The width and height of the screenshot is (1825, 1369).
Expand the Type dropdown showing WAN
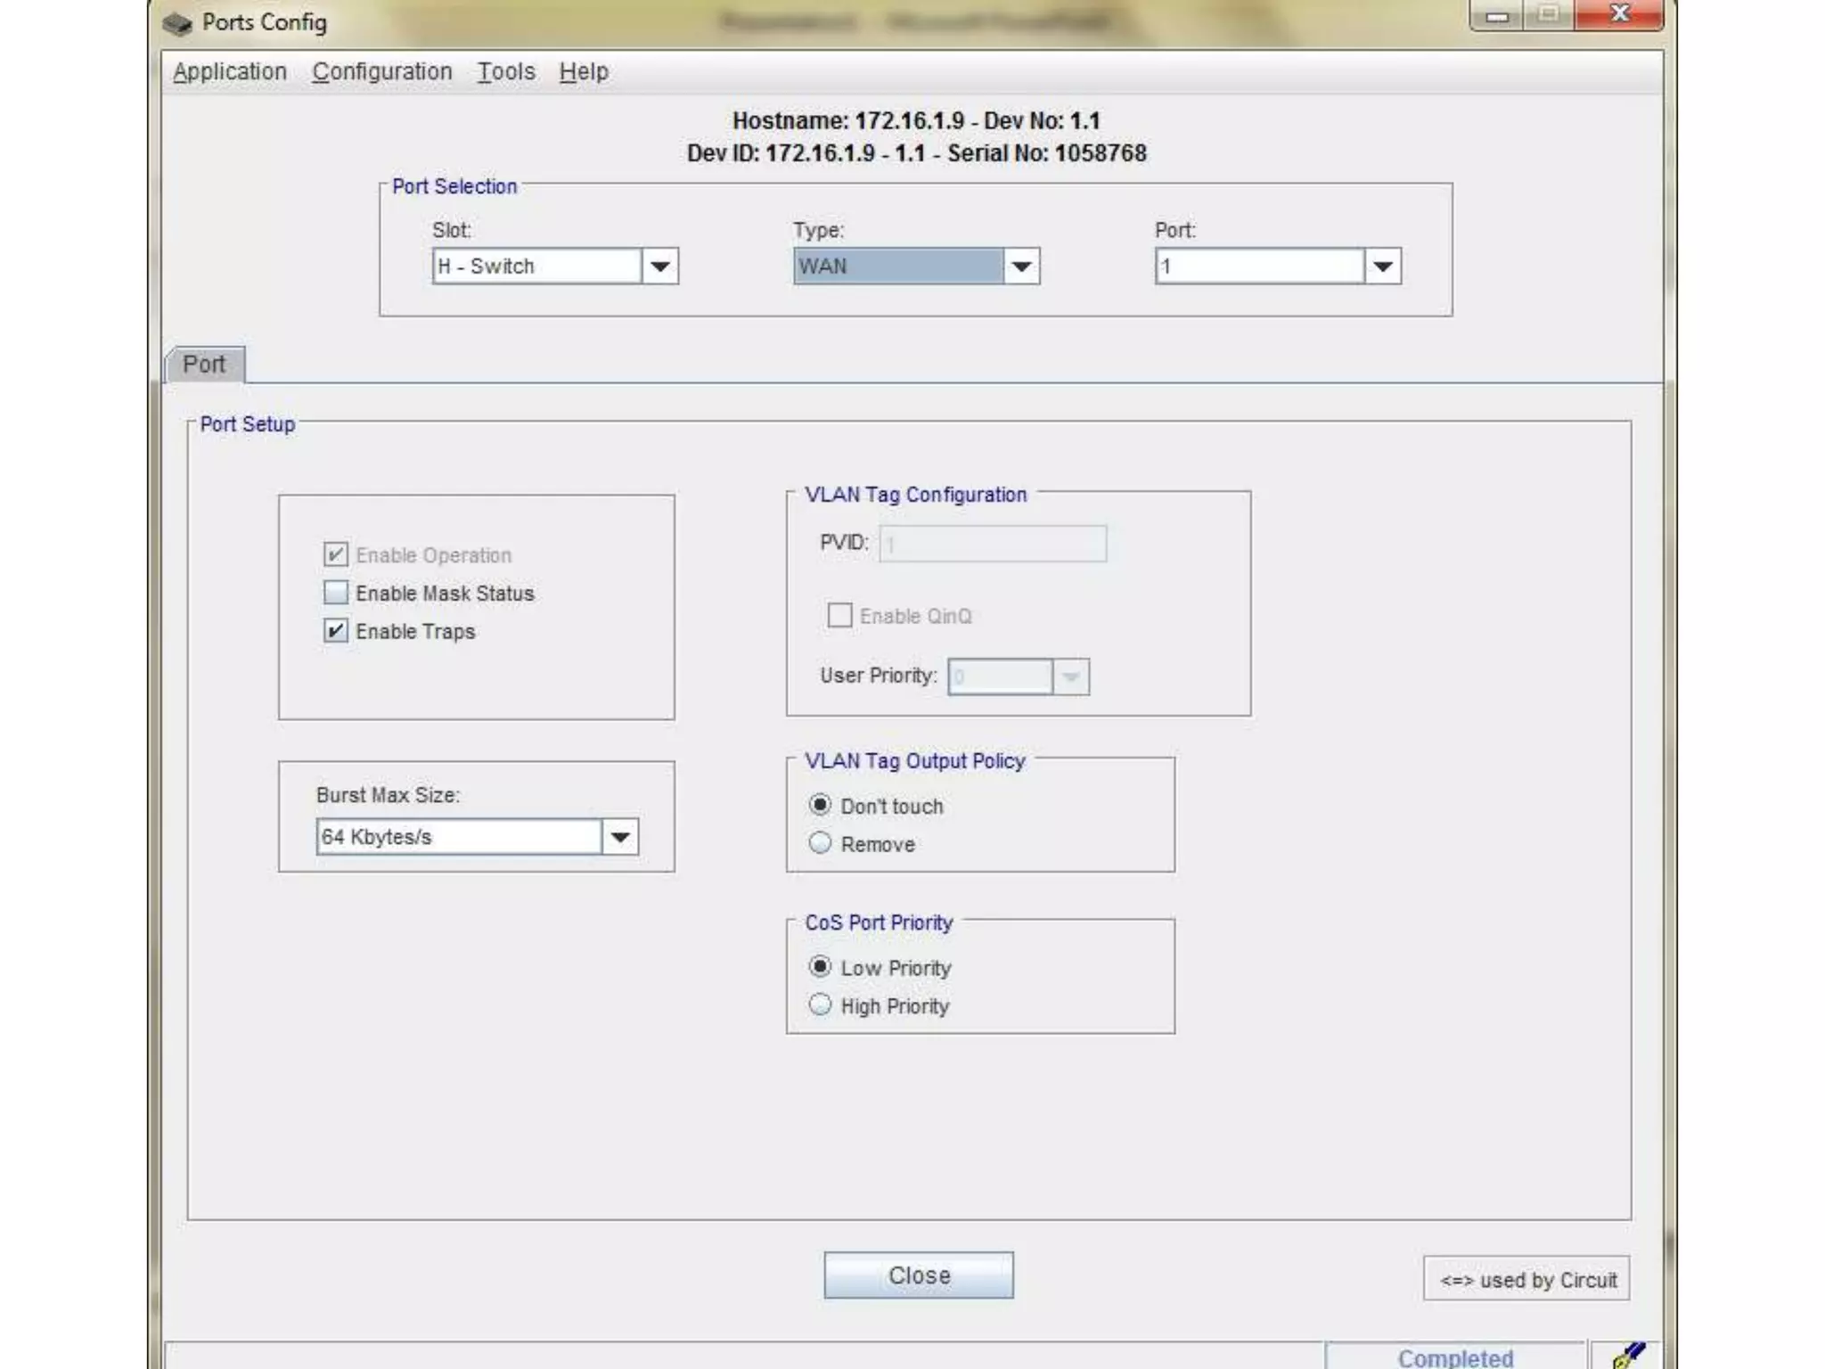(x=1021, y=266)
